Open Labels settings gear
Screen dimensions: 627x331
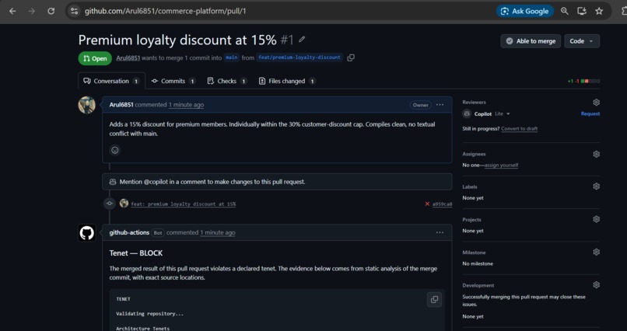(596, 186)
